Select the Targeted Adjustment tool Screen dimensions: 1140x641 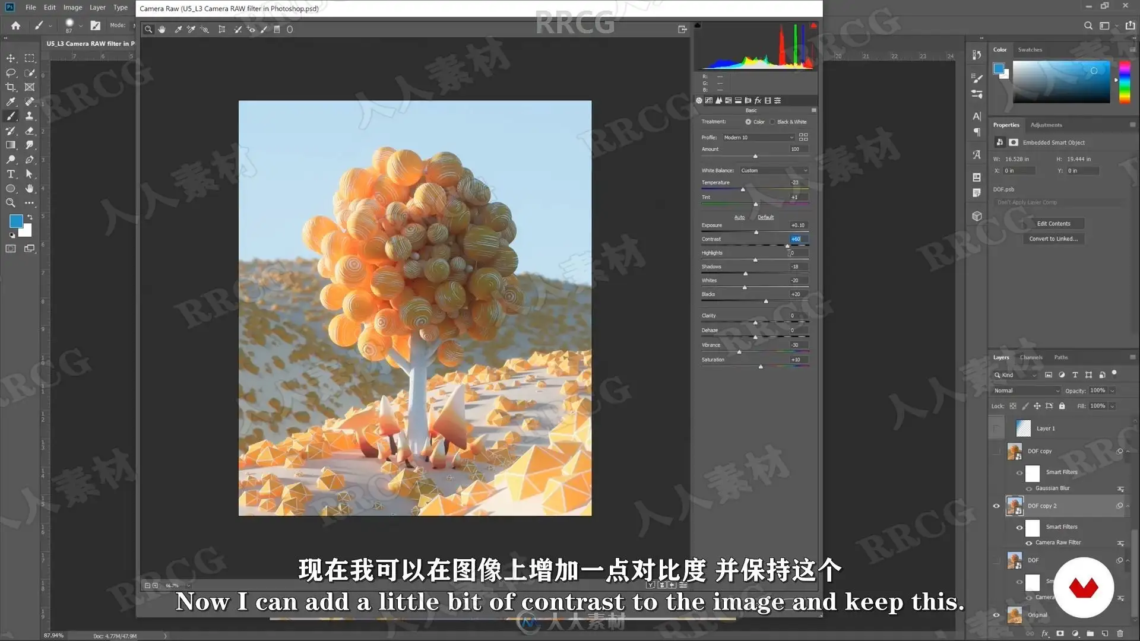click(204, 29)
